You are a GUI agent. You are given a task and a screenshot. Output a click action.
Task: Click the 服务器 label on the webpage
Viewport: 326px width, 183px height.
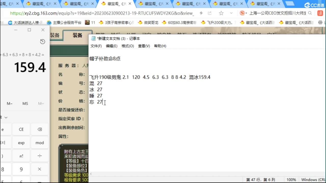(x=68, y=66)
